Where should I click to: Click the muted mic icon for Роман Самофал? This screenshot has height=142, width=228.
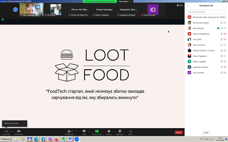tap(221, 62)
